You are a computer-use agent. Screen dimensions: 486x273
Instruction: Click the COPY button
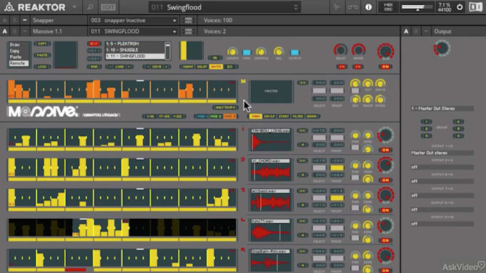[x=42, y=43]
